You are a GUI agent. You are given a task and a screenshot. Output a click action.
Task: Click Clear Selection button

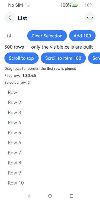pyautogui.click(x=47, y=36)
